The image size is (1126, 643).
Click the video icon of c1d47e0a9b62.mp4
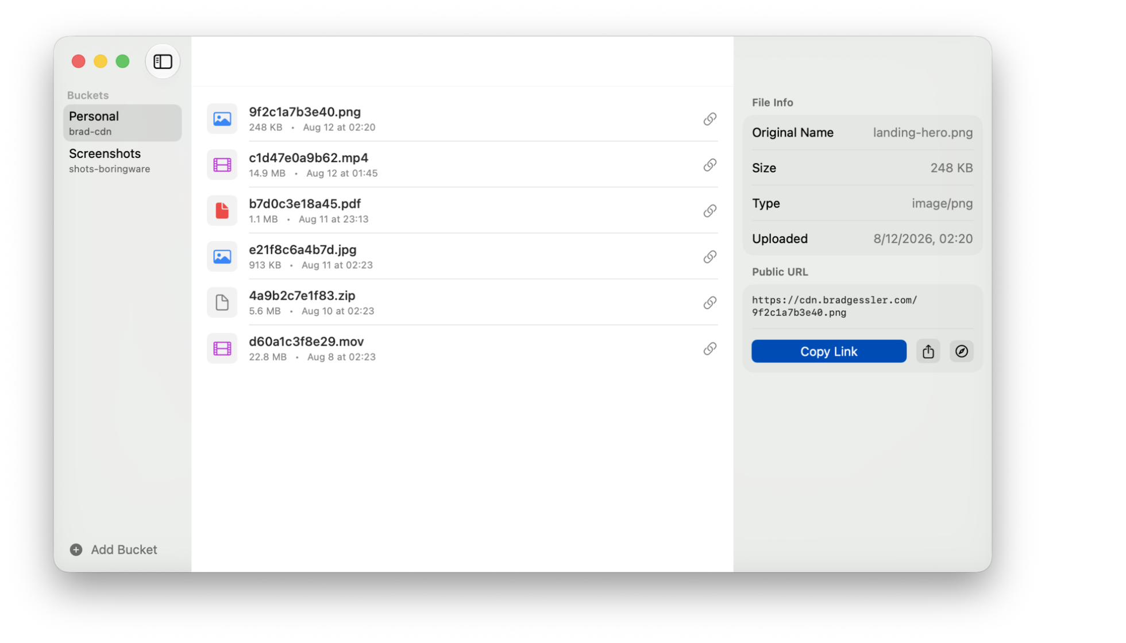(222, 165)
